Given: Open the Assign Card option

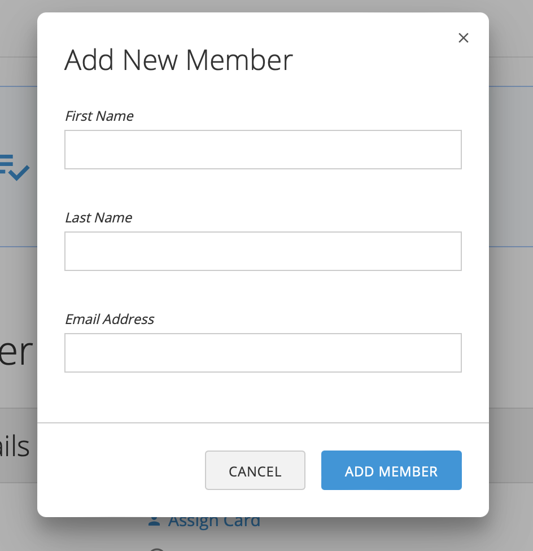Looking at the screenshot, I should tap(214, 520).
